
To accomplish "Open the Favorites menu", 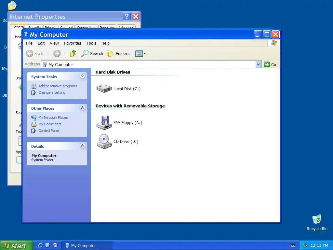I will pyautogui.click(x=73, y=43).
